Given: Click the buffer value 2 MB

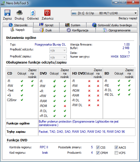Looking at the screenshot, I should click(x=126, y=48).
